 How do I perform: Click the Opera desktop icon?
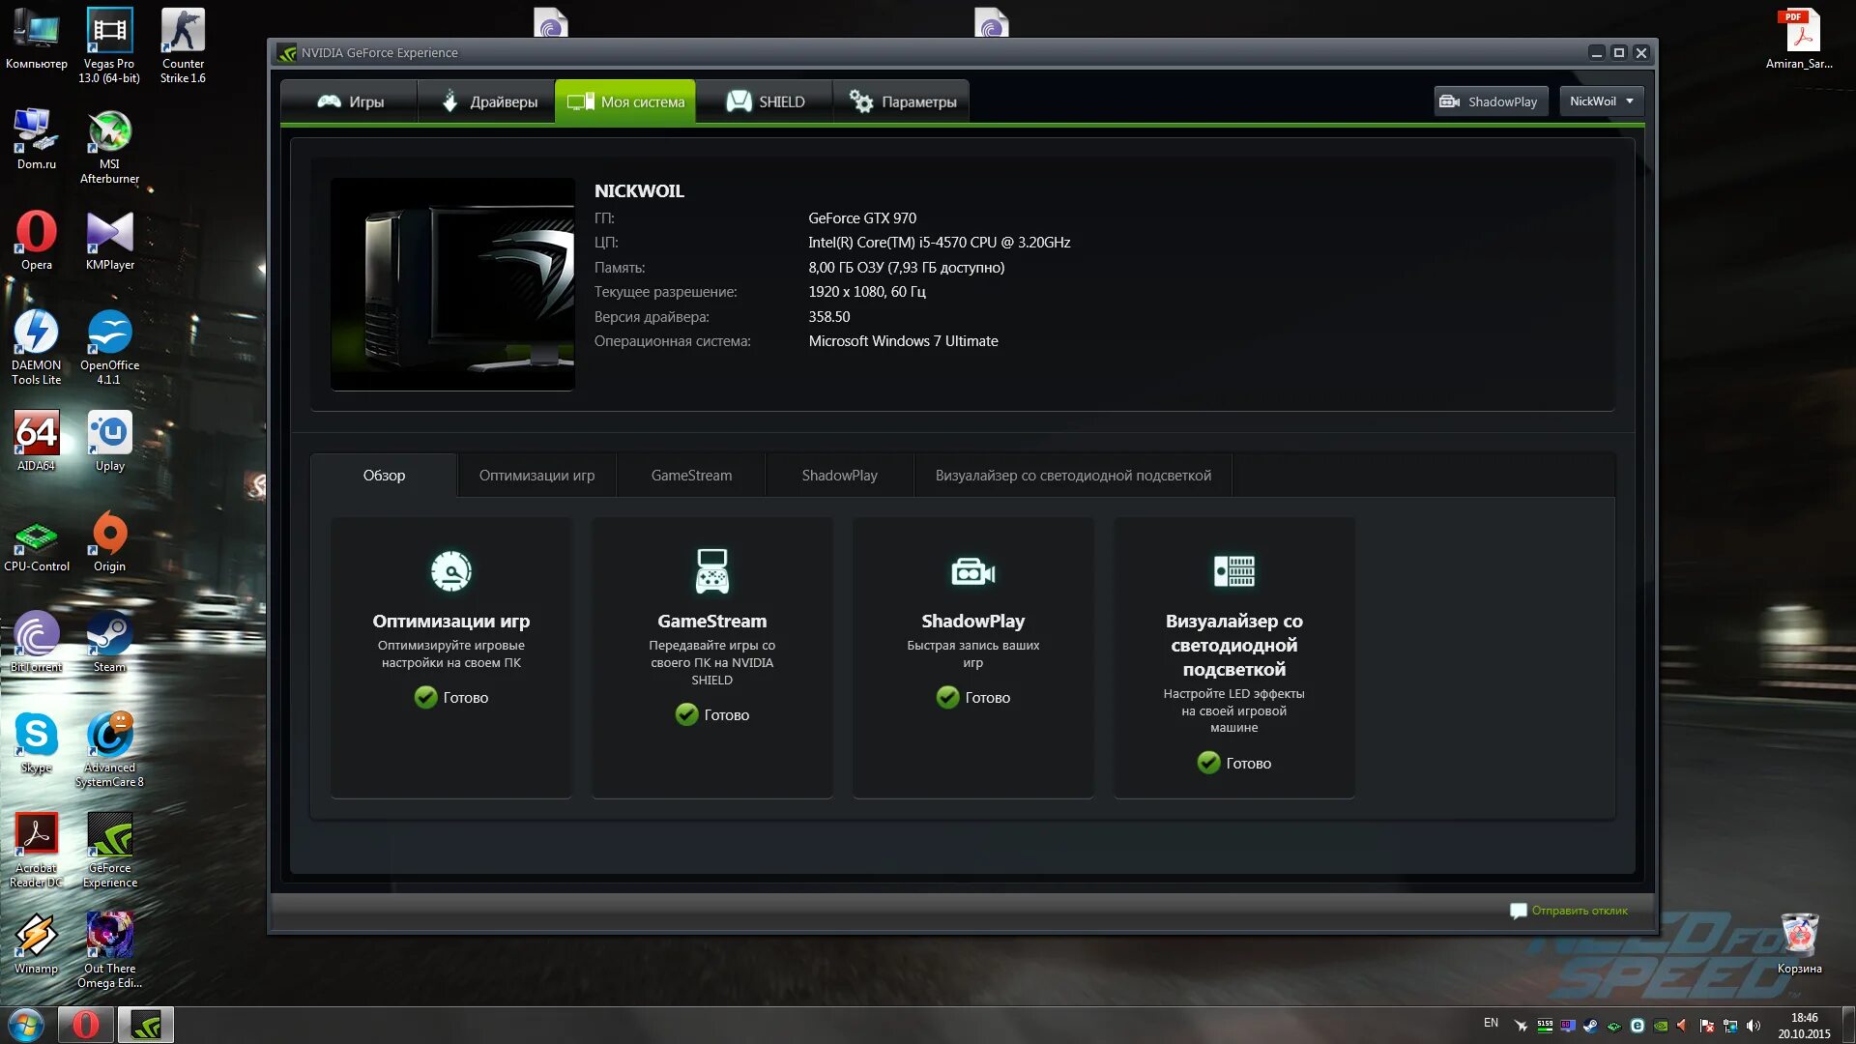pos(37,240)
